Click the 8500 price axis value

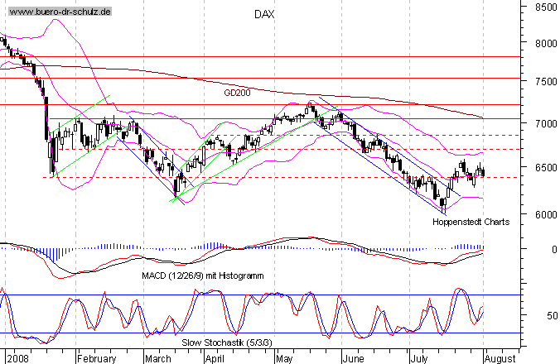543,7
